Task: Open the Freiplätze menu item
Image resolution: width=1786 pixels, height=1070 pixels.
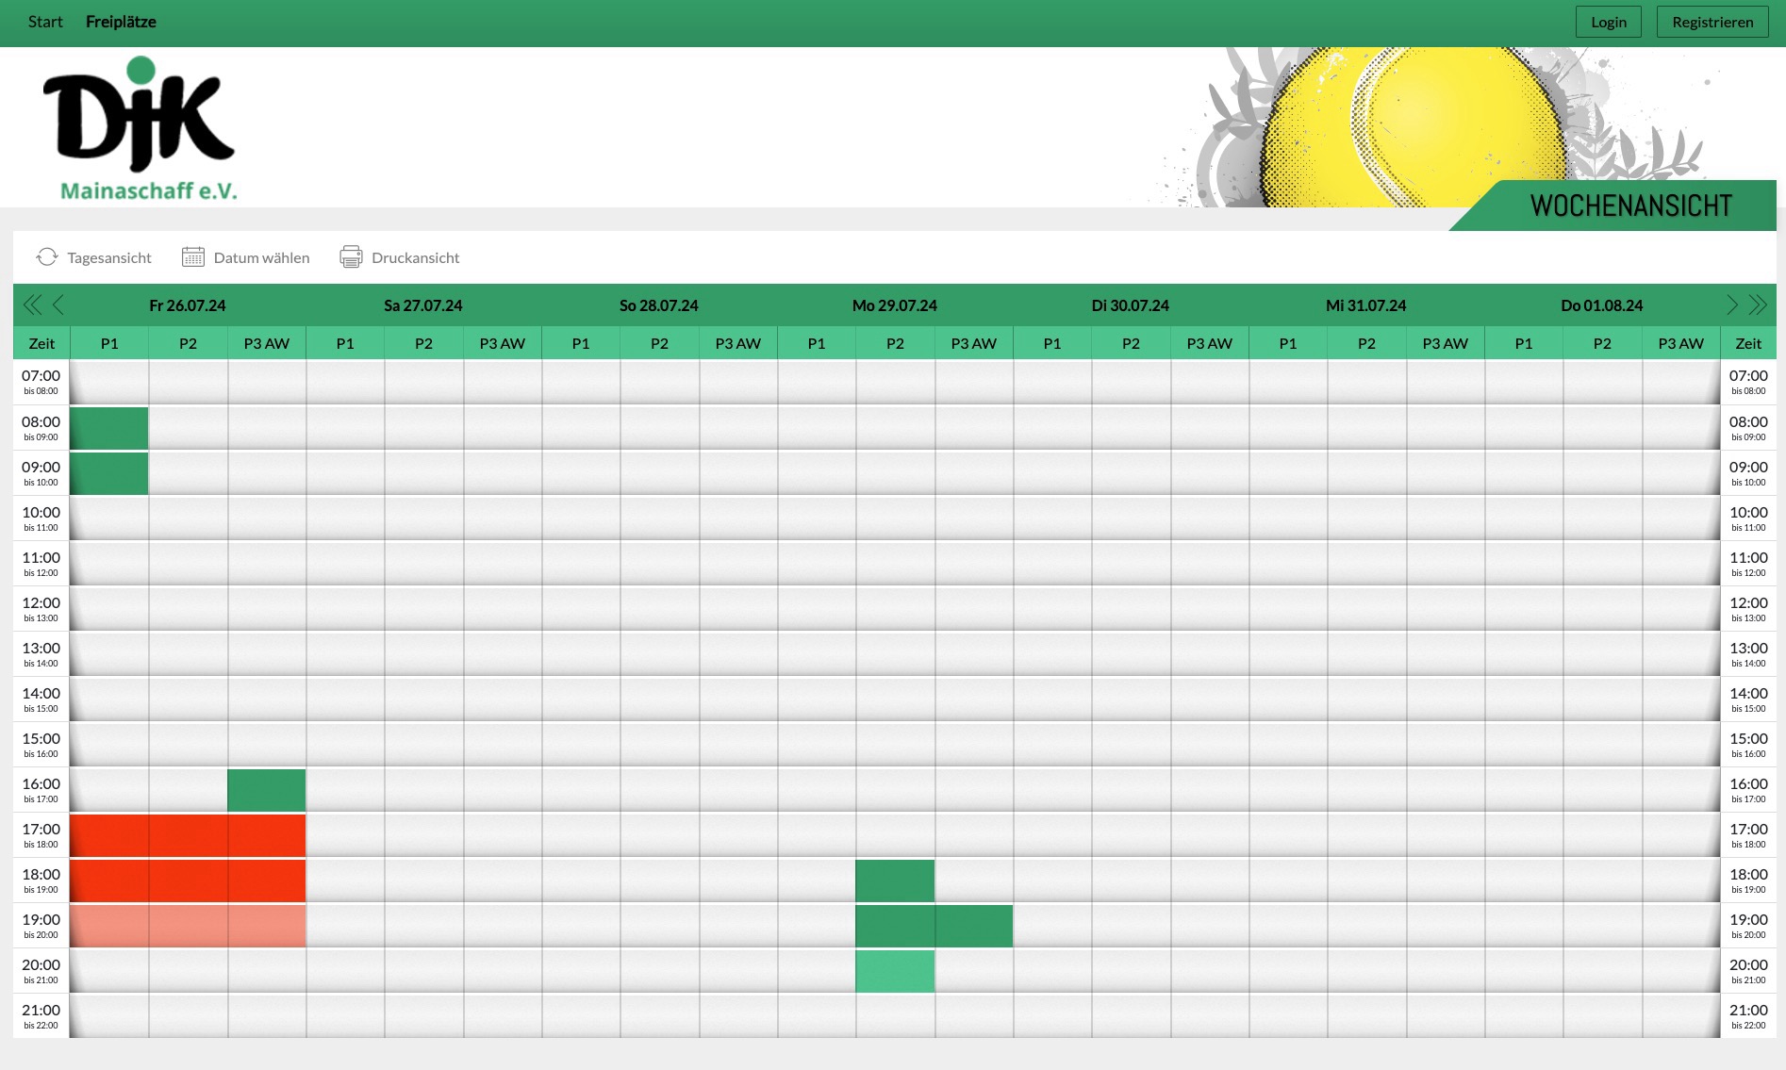Action: pyautogui.click(x=121, y=22)
